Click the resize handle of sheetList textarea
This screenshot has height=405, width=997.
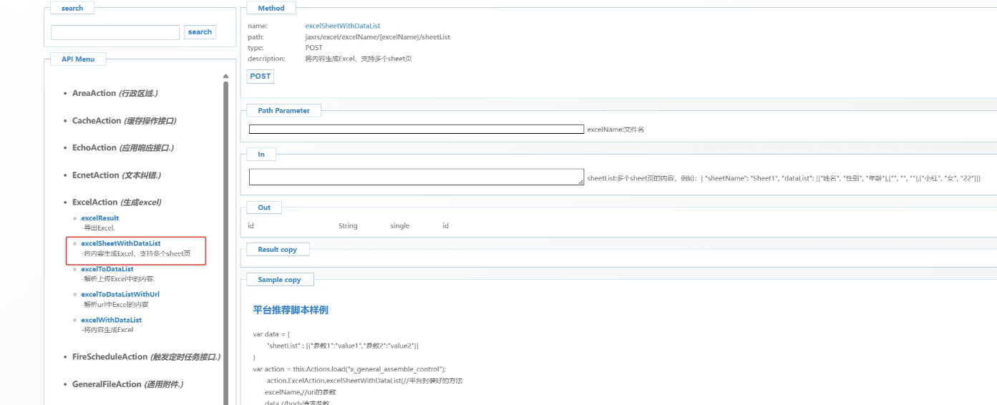[x=580, y=182]
